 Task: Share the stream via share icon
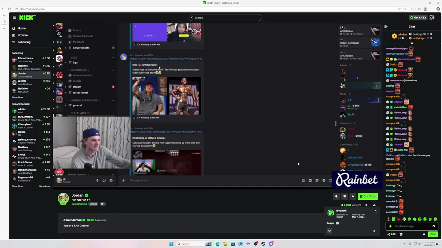pos(366,205)
